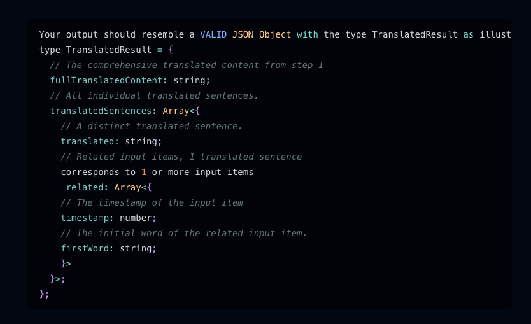This screenshot has width=531, height=324.
Task: Click the comment 'Related input items'
Action: [x=181, y=157]
